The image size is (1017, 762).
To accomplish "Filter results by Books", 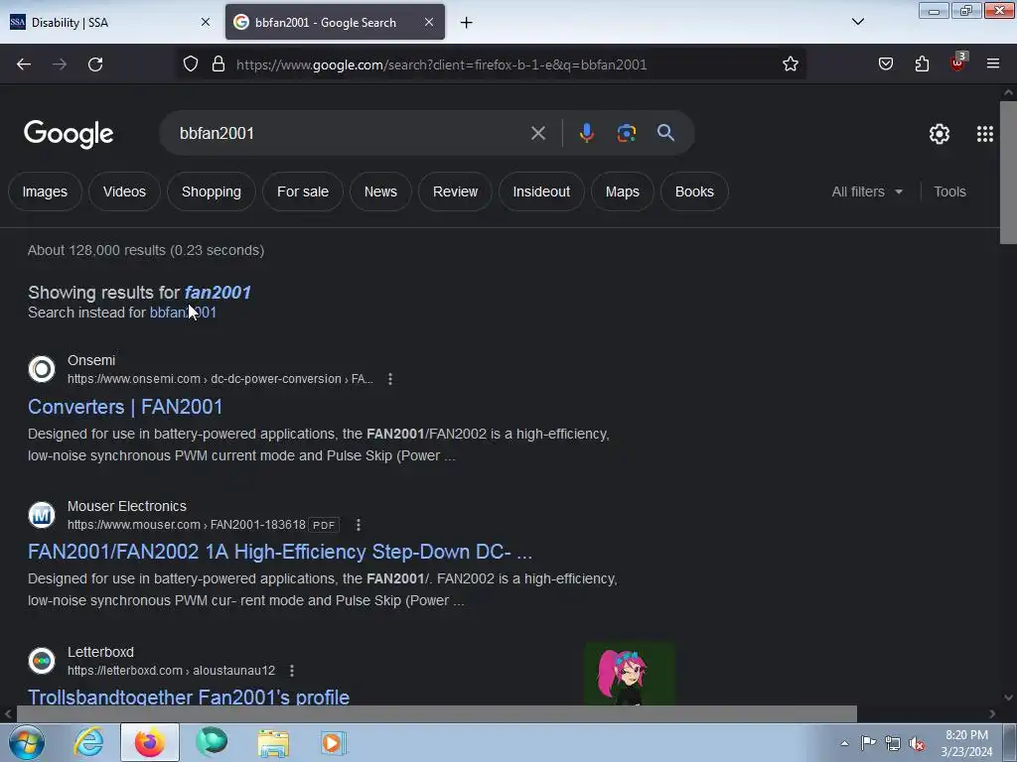I will pyautogui.click(x=694, y=191).
